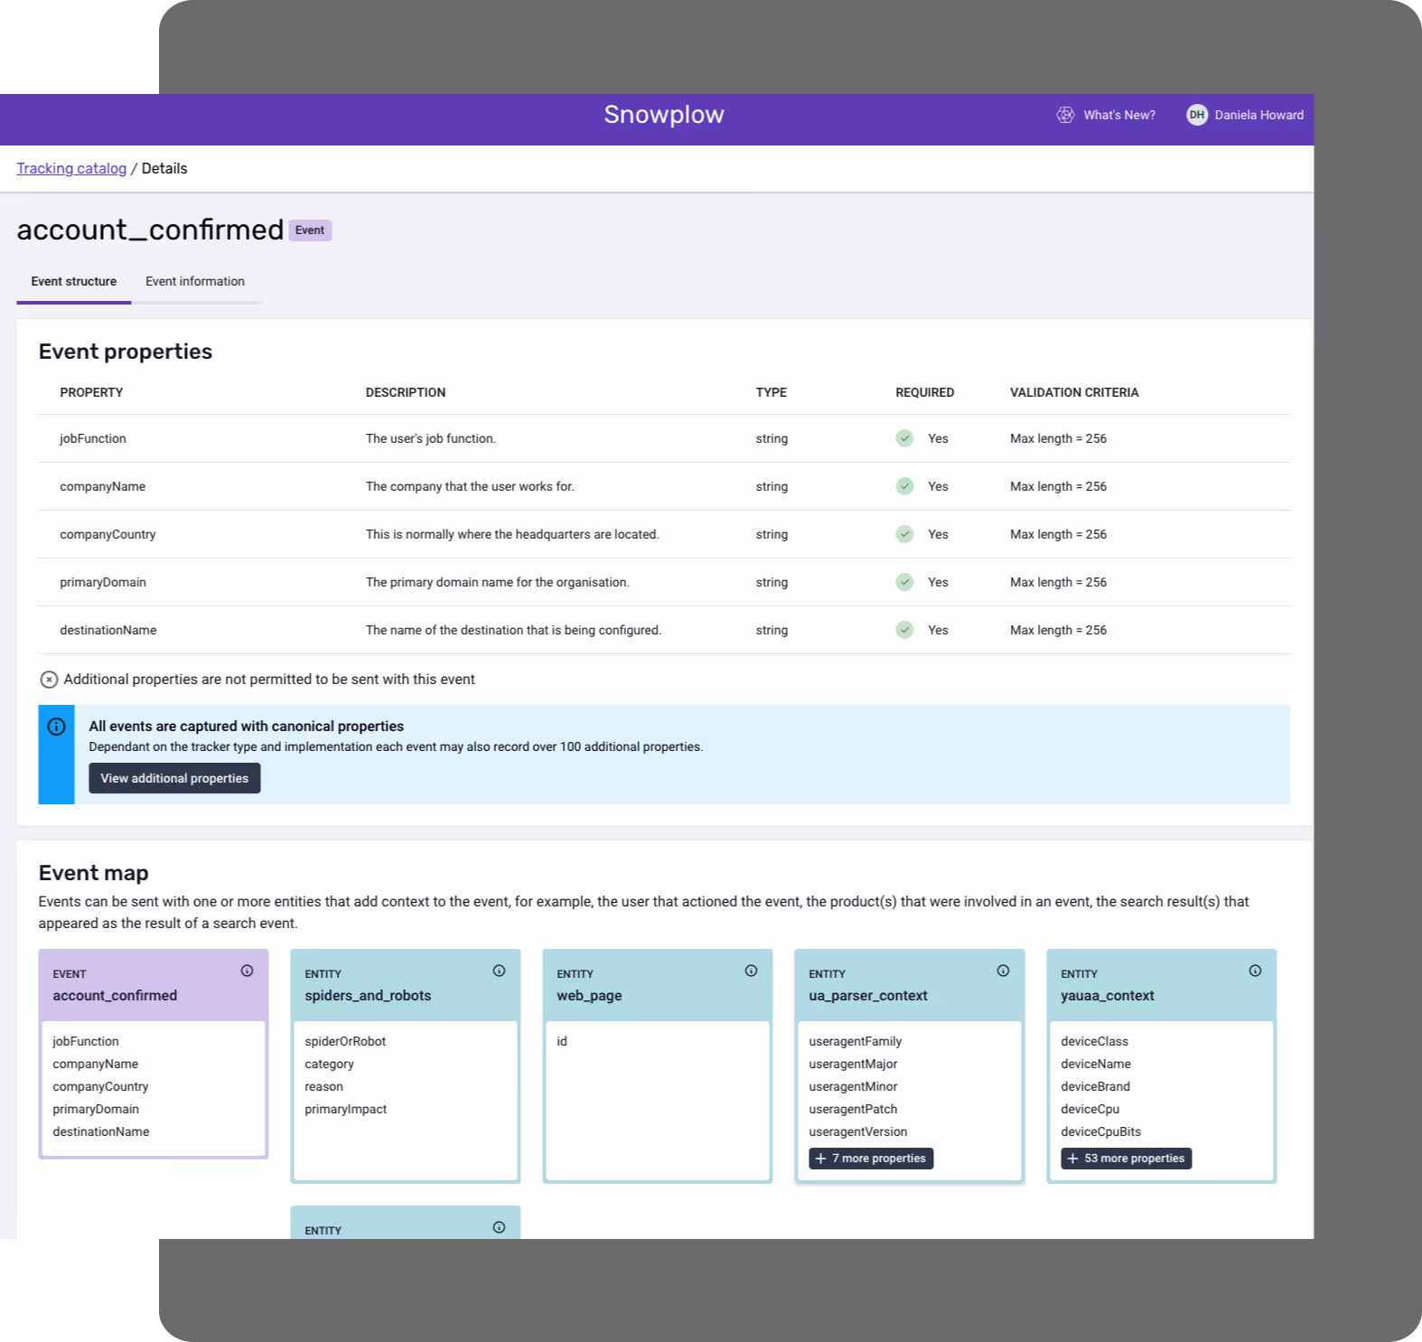The image size is (1422, 1342).
Task: Switch to the Event structure tab
Action: tap(74, 282)
